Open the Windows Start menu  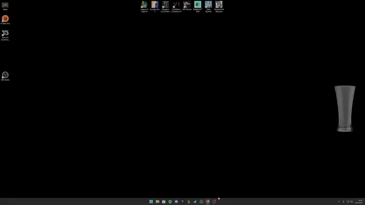click(x=151, y=202)
